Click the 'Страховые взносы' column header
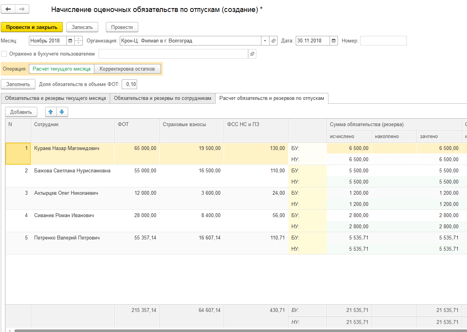This screenshot has height=332, width=467. click(192, 130)
